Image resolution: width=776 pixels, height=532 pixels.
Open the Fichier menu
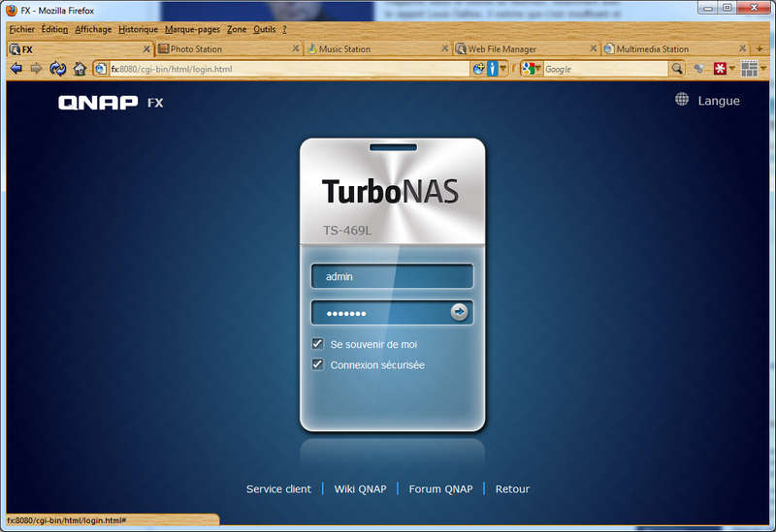(x=21, y=29)
